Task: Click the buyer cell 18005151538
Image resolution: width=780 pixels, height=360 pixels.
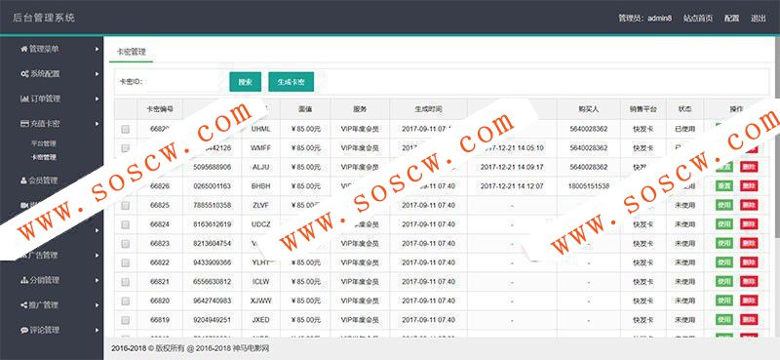Action: [589, 186]
